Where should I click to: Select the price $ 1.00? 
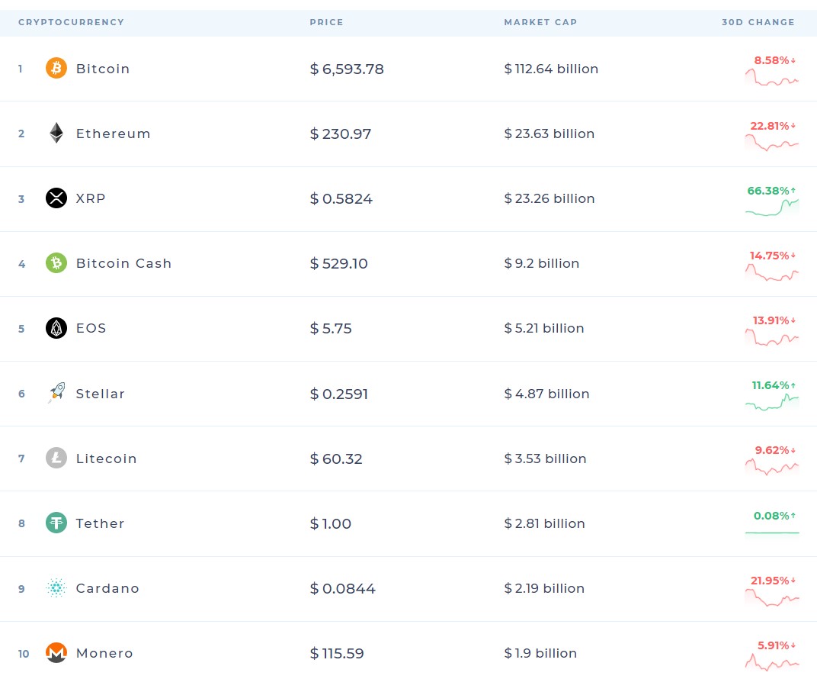point(330,523)
